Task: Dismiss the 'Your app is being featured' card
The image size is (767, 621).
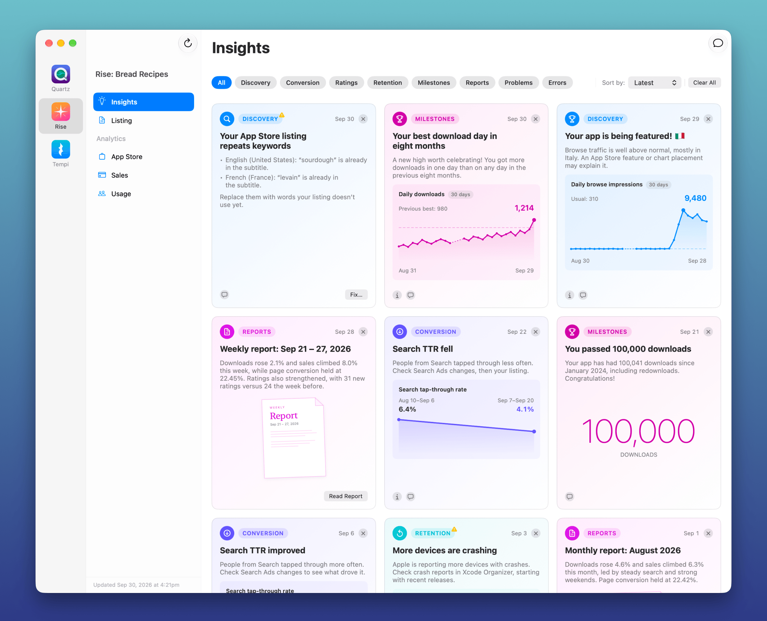Action: pos(708,119)
